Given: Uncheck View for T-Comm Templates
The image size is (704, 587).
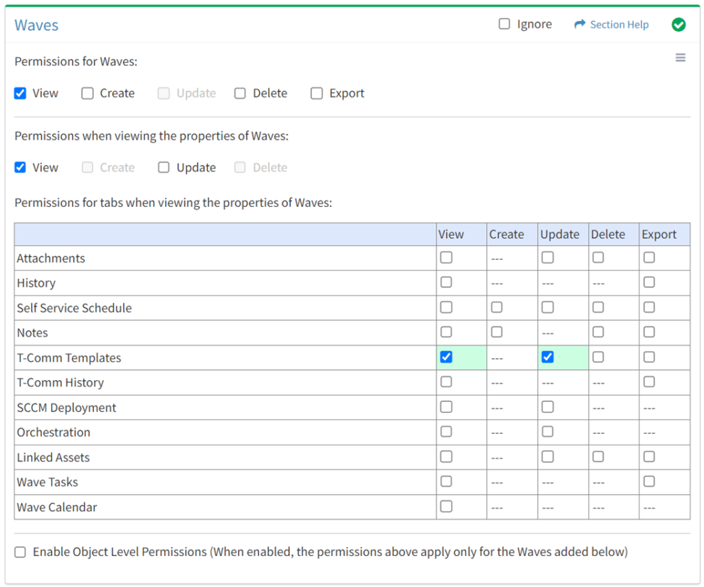Looking at the screenshot, I should pyautogui.click(x=446, y=357).
